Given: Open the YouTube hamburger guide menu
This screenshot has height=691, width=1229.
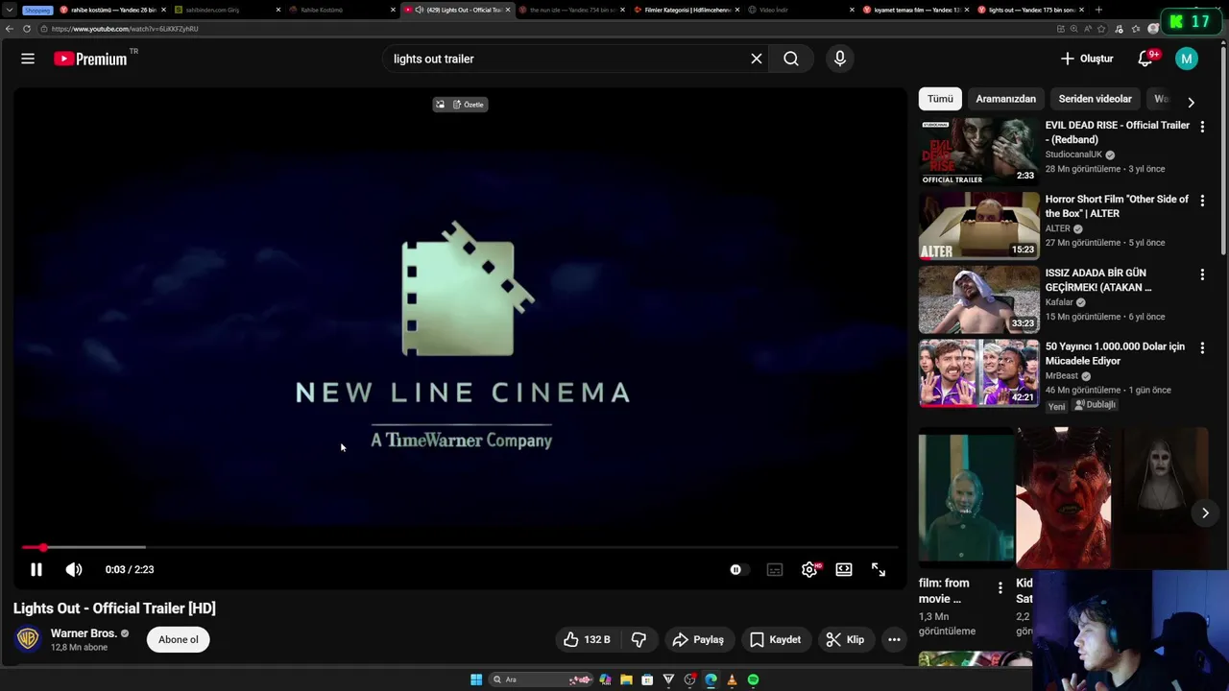Looking at the screenshot, I should (28, 59).
